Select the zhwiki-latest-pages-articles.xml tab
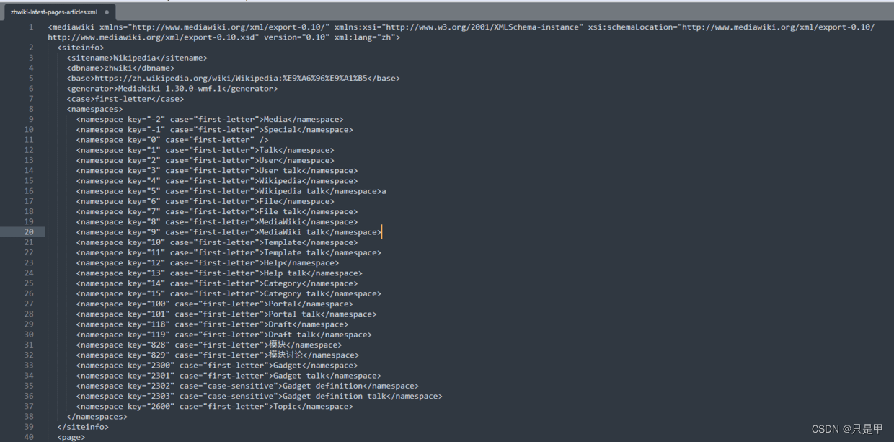894x442 pixels. (x=53, y=12)
